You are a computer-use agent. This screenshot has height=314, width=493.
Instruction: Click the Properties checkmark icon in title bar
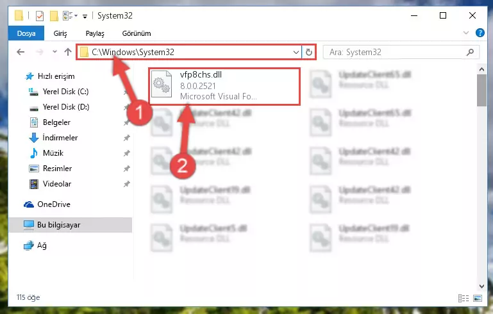[x=40, y=16]
